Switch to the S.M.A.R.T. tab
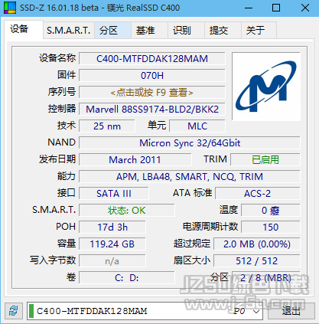 click(69, 31)
